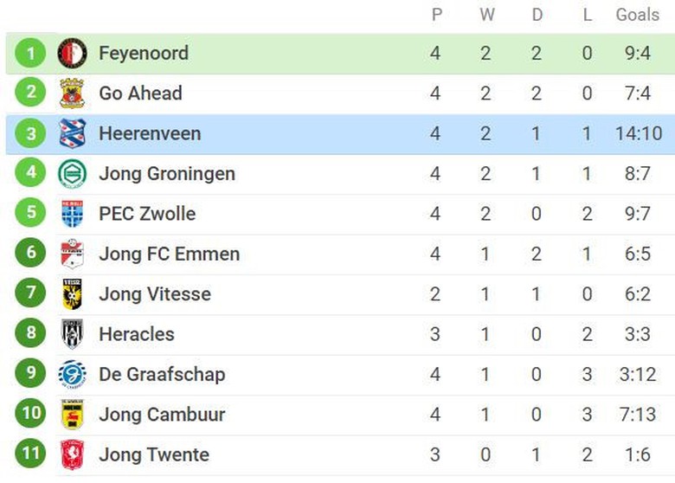This screenshot has height=483, width=675.
Task: Click the Go Ahead club logo
Action: 72,93
